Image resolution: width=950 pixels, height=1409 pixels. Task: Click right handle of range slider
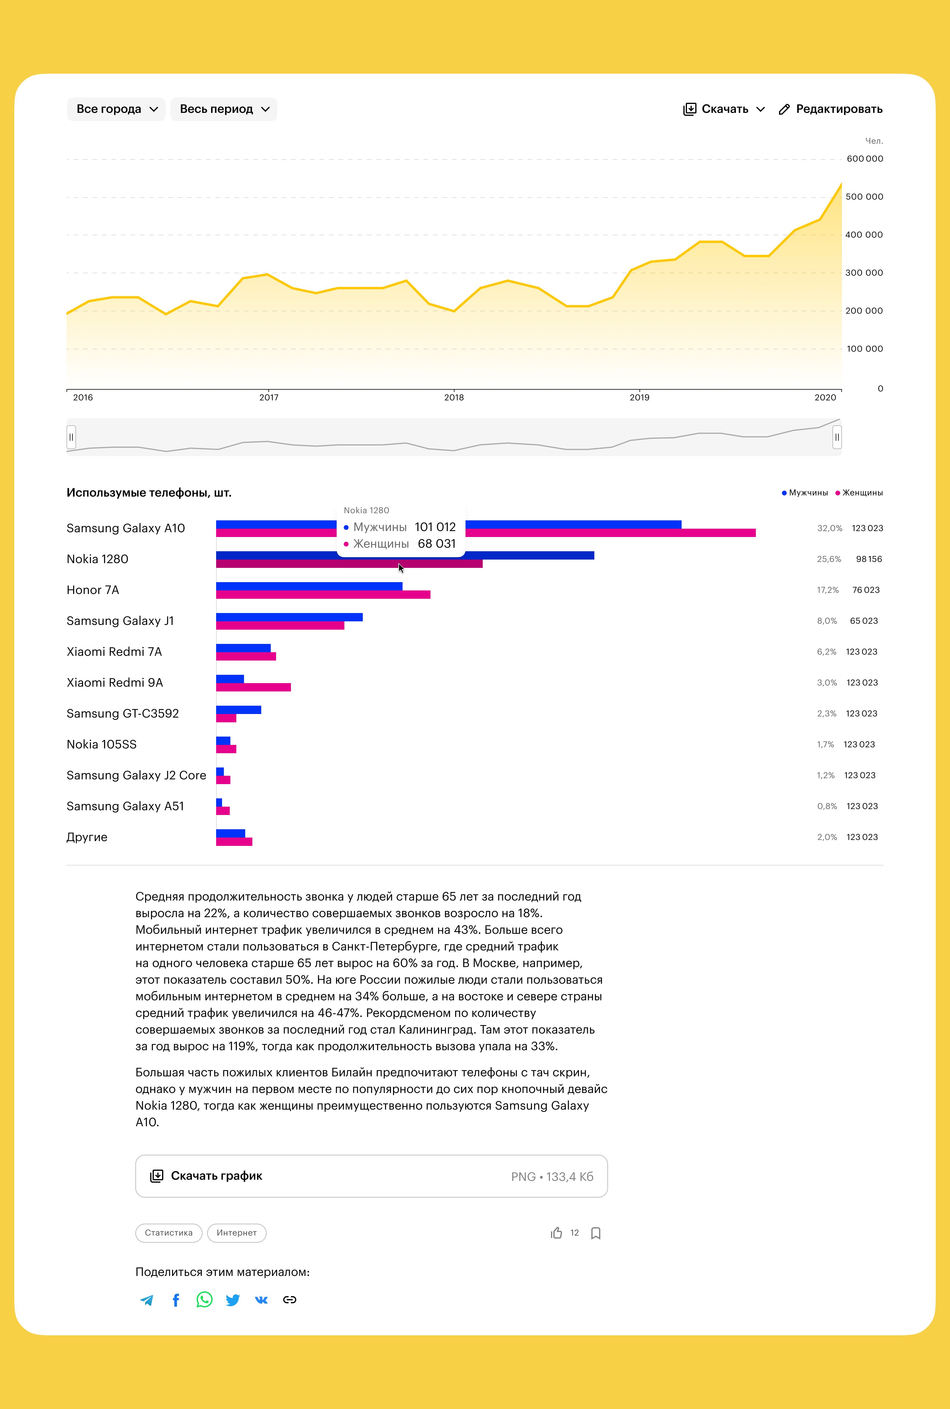coord(837,437)
